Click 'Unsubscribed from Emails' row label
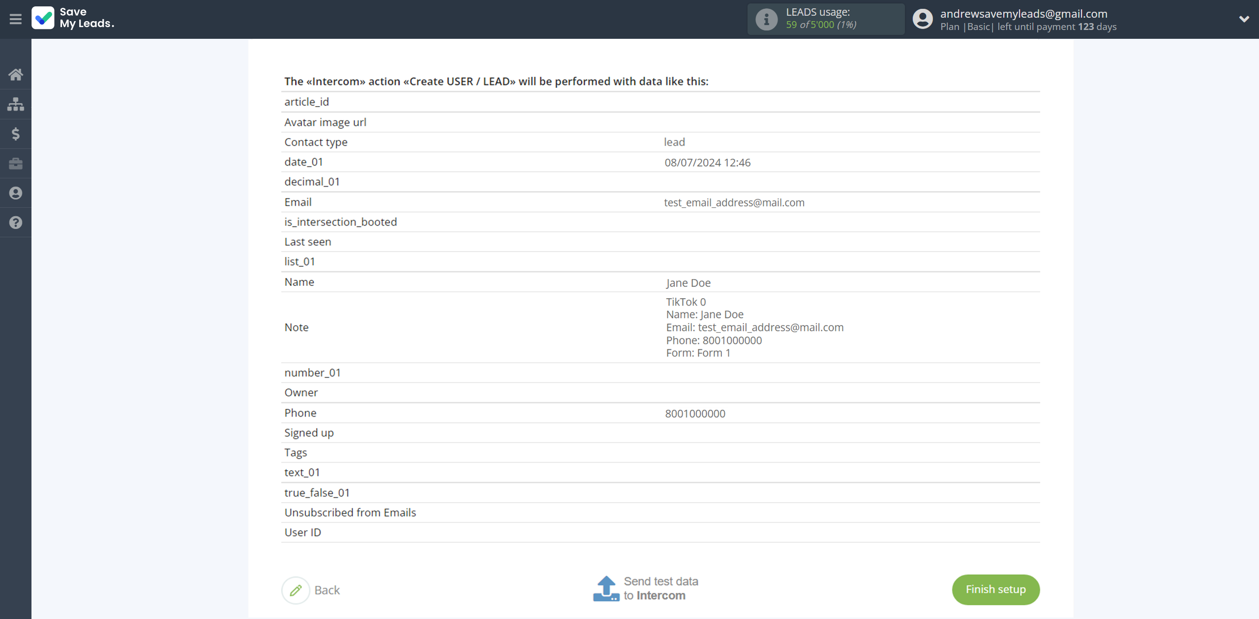This screenshot has width=1259, height=619. pos(350,512)
